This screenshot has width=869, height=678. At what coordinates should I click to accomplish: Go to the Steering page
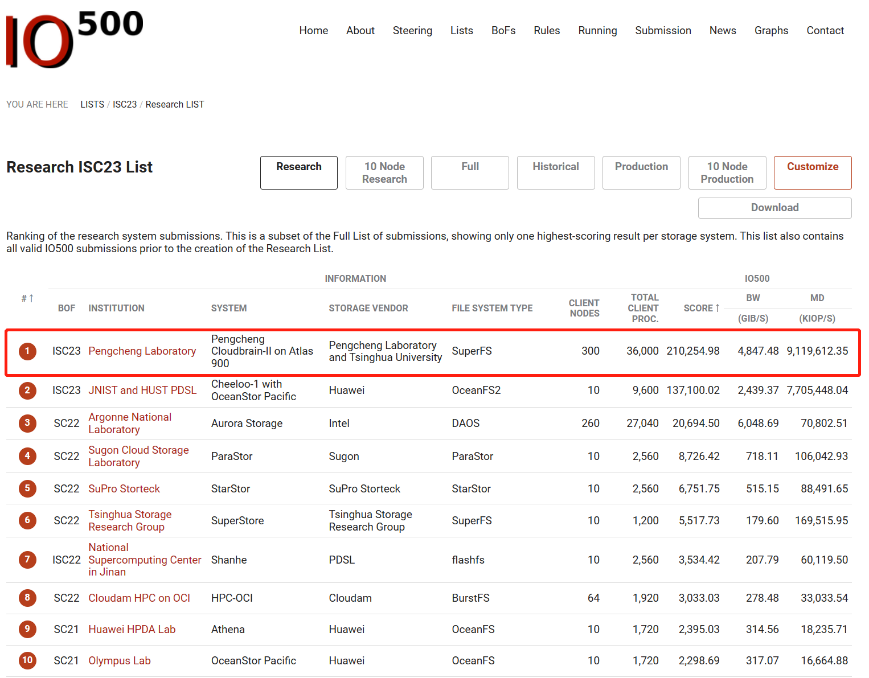coord(412,31)
